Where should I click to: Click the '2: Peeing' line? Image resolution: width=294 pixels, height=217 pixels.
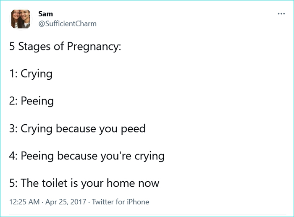tap(31, 101)
